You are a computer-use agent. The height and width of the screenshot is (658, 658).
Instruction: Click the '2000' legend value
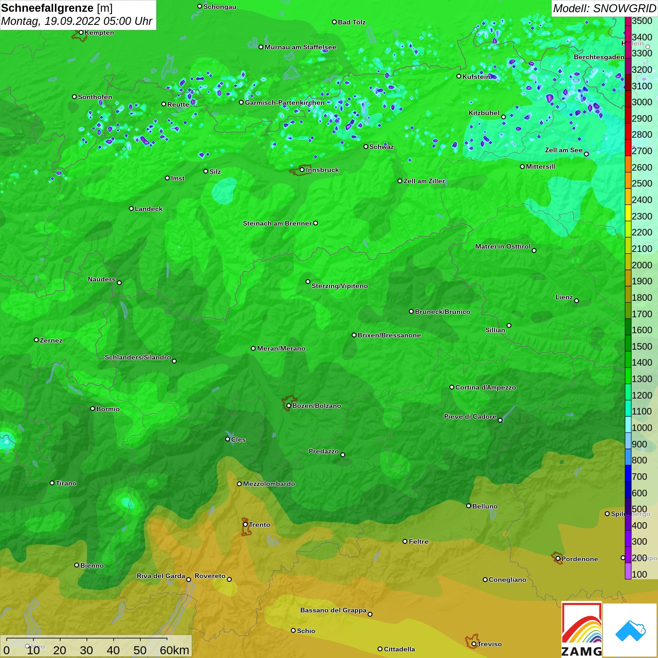[642, 265]
